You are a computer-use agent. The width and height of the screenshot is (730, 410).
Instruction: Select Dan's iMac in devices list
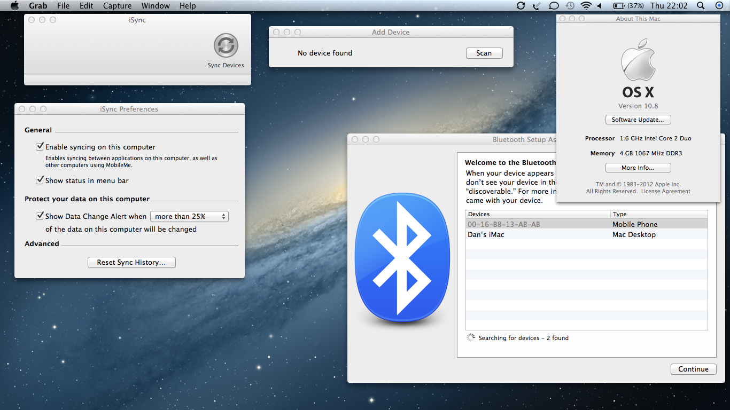click(x=586, y=234)
